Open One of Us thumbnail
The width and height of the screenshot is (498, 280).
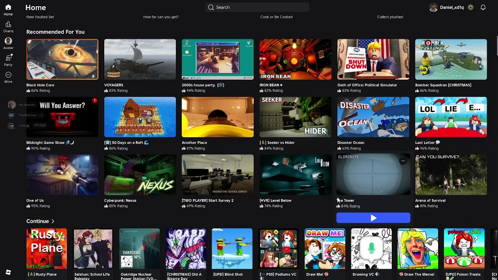(x=62, y=175)
